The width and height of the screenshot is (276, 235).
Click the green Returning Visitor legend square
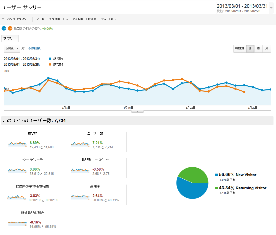pos(216,188)
